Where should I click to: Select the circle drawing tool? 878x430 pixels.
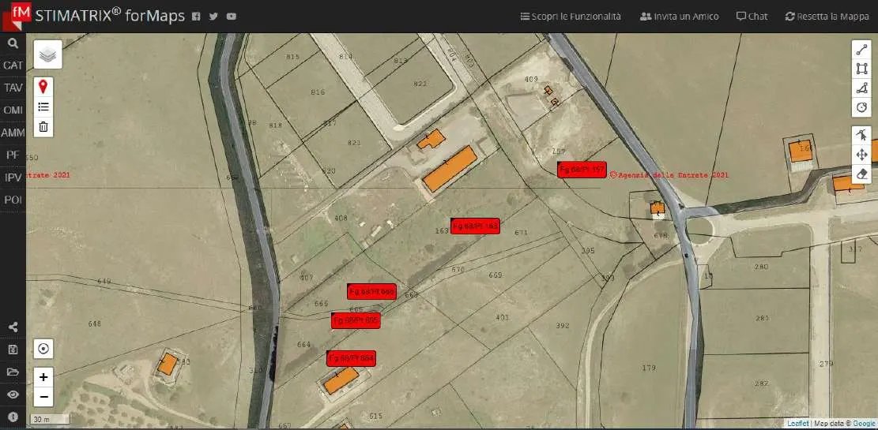(861, 107)
